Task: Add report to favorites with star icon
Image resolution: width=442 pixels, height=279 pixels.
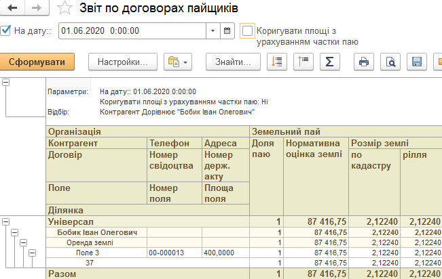Action: 65,8
